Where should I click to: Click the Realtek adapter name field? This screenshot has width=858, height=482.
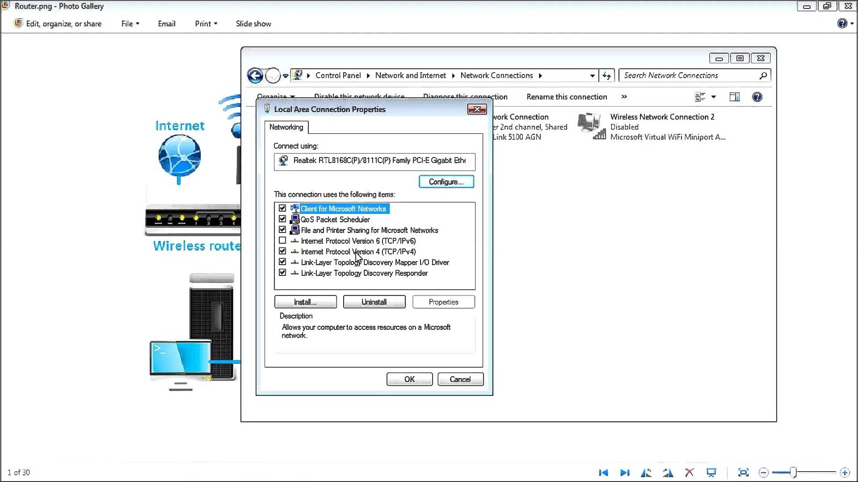374,161
